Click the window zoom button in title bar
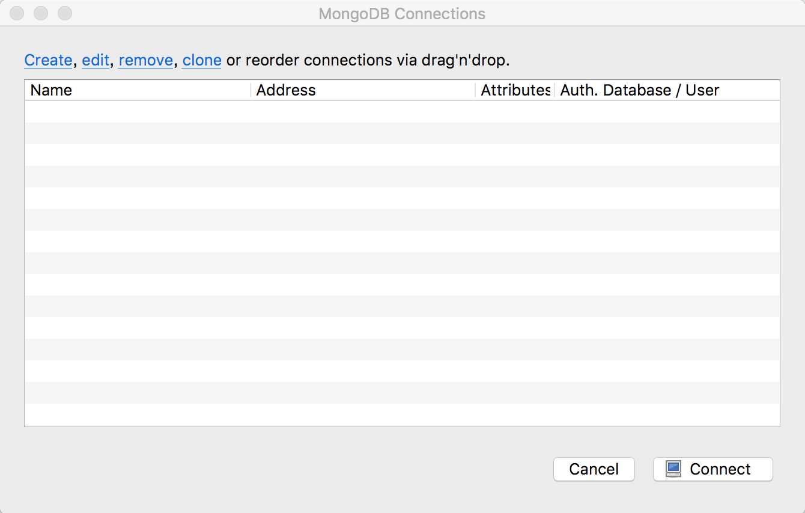This screenshot has height=513, width=805. [64, 13]
